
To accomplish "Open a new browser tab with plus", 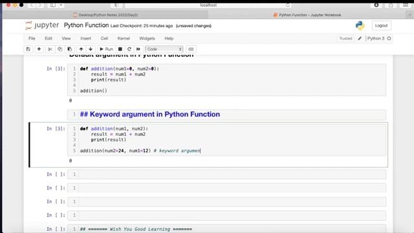I will click(x=410, y=15).
